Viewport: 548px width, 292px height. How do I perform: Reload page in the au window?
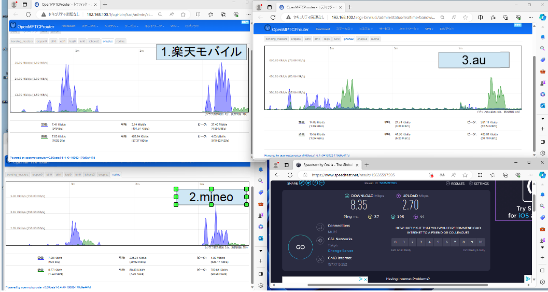point(273,17)
